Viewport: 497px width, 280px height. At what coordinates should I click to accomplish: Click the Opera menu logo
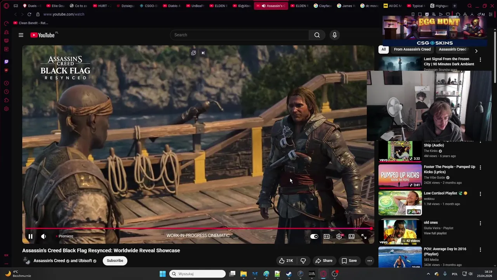click(x=6, y=6)
